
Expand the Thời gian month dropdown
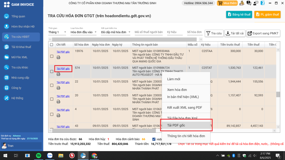coord(57,32)
